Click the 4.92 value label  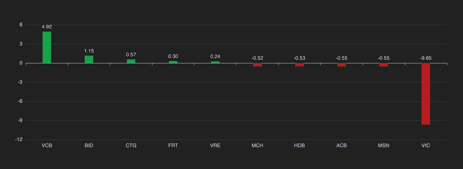coord(47,27)
